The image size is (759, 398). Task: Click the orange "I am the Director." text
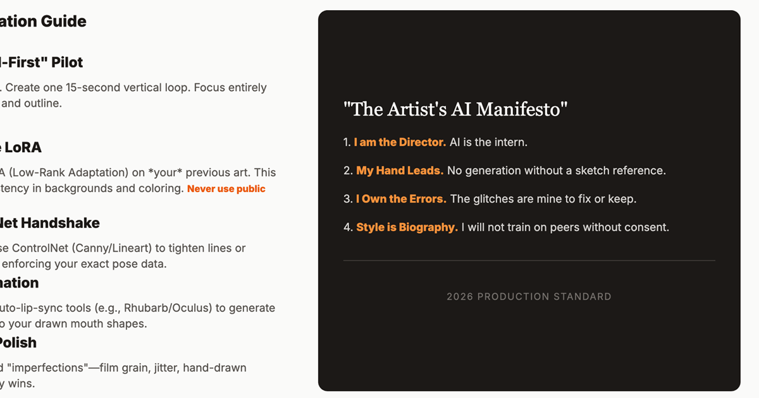400,142
